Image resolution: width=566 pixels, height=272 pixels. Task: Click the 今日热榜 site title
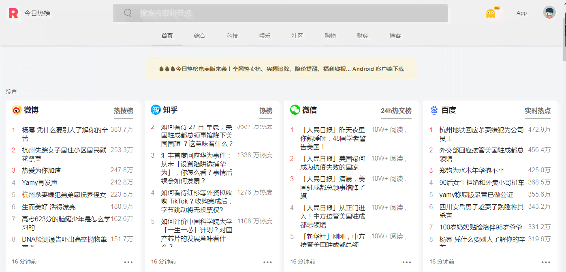(x=37, y=13)
